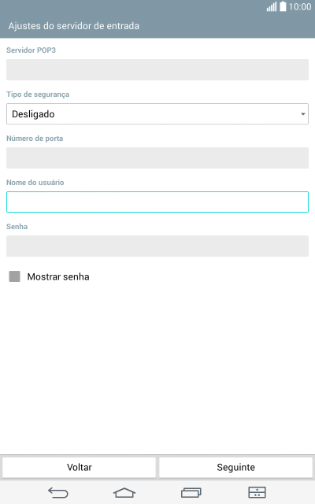Tap the Seguinte button
The image size is (315, 504).
click(x=236, y=467)
